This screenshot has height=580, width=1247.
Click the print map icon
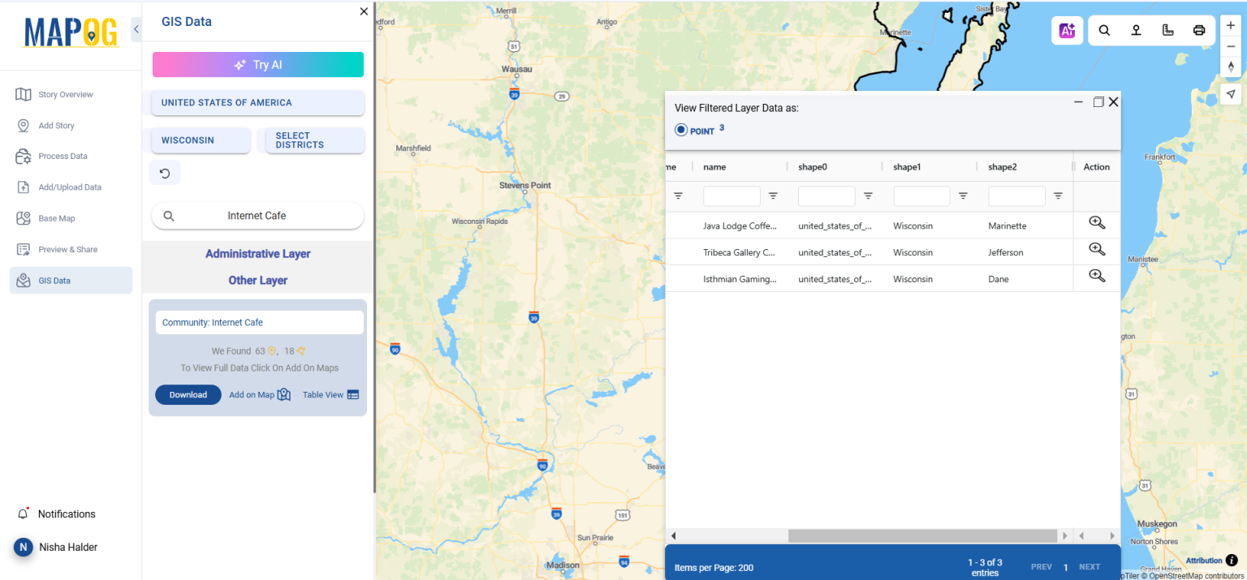(1199, 30)
